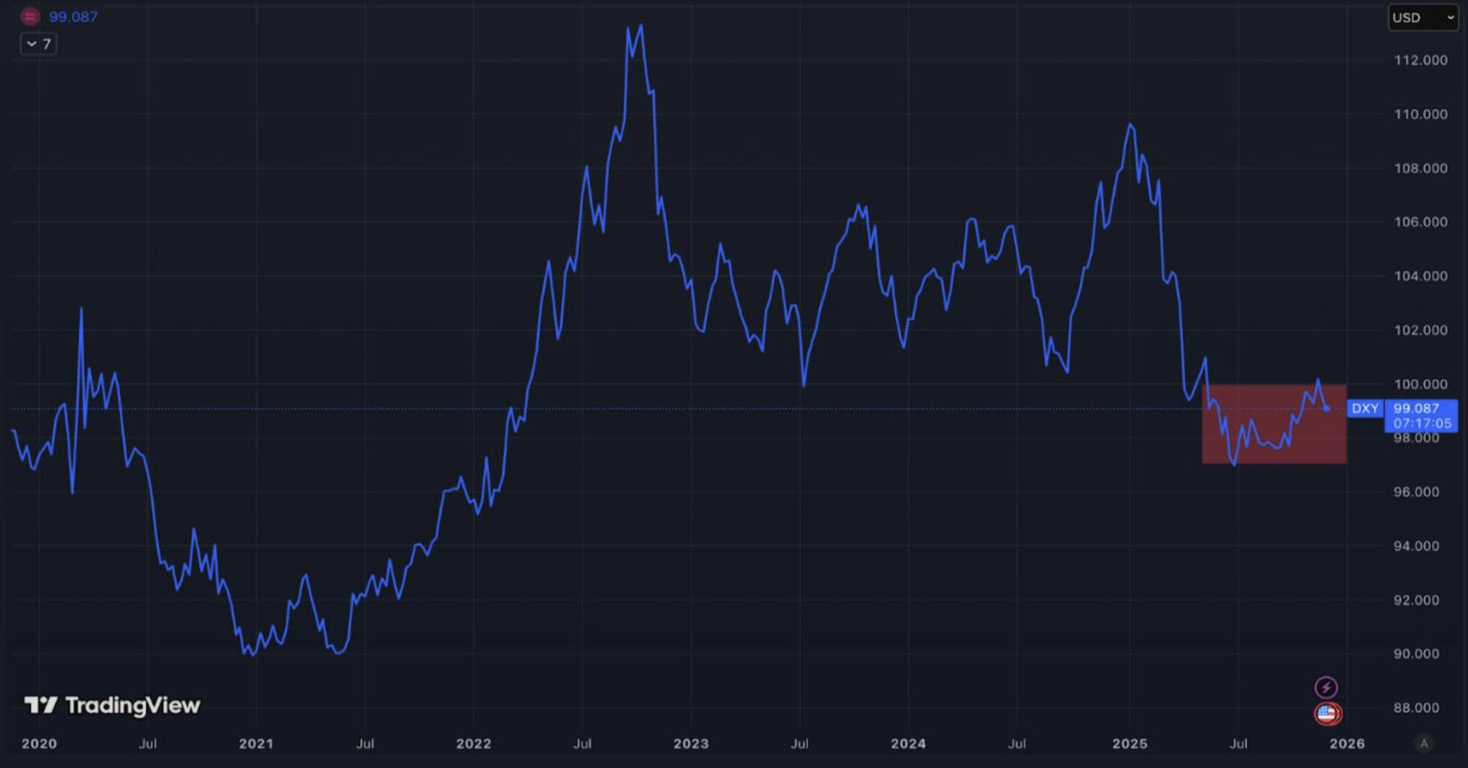The image size is (1468, 768).
Task: Expand the collapsed indicators legend showing 7
Action: click(x=39, y=44)
